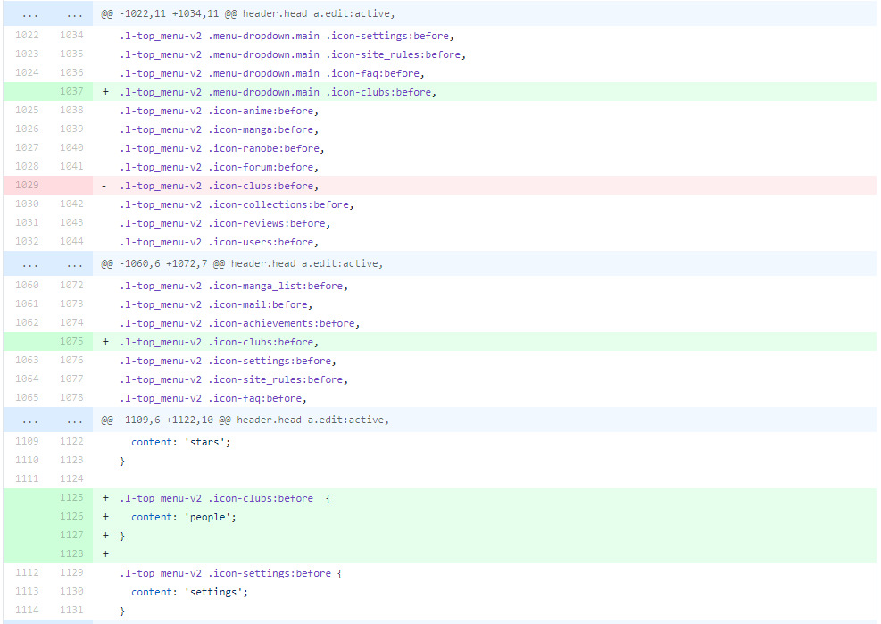Click old line number 1022
Screen dimensions: 881x624
coord(27,36)
